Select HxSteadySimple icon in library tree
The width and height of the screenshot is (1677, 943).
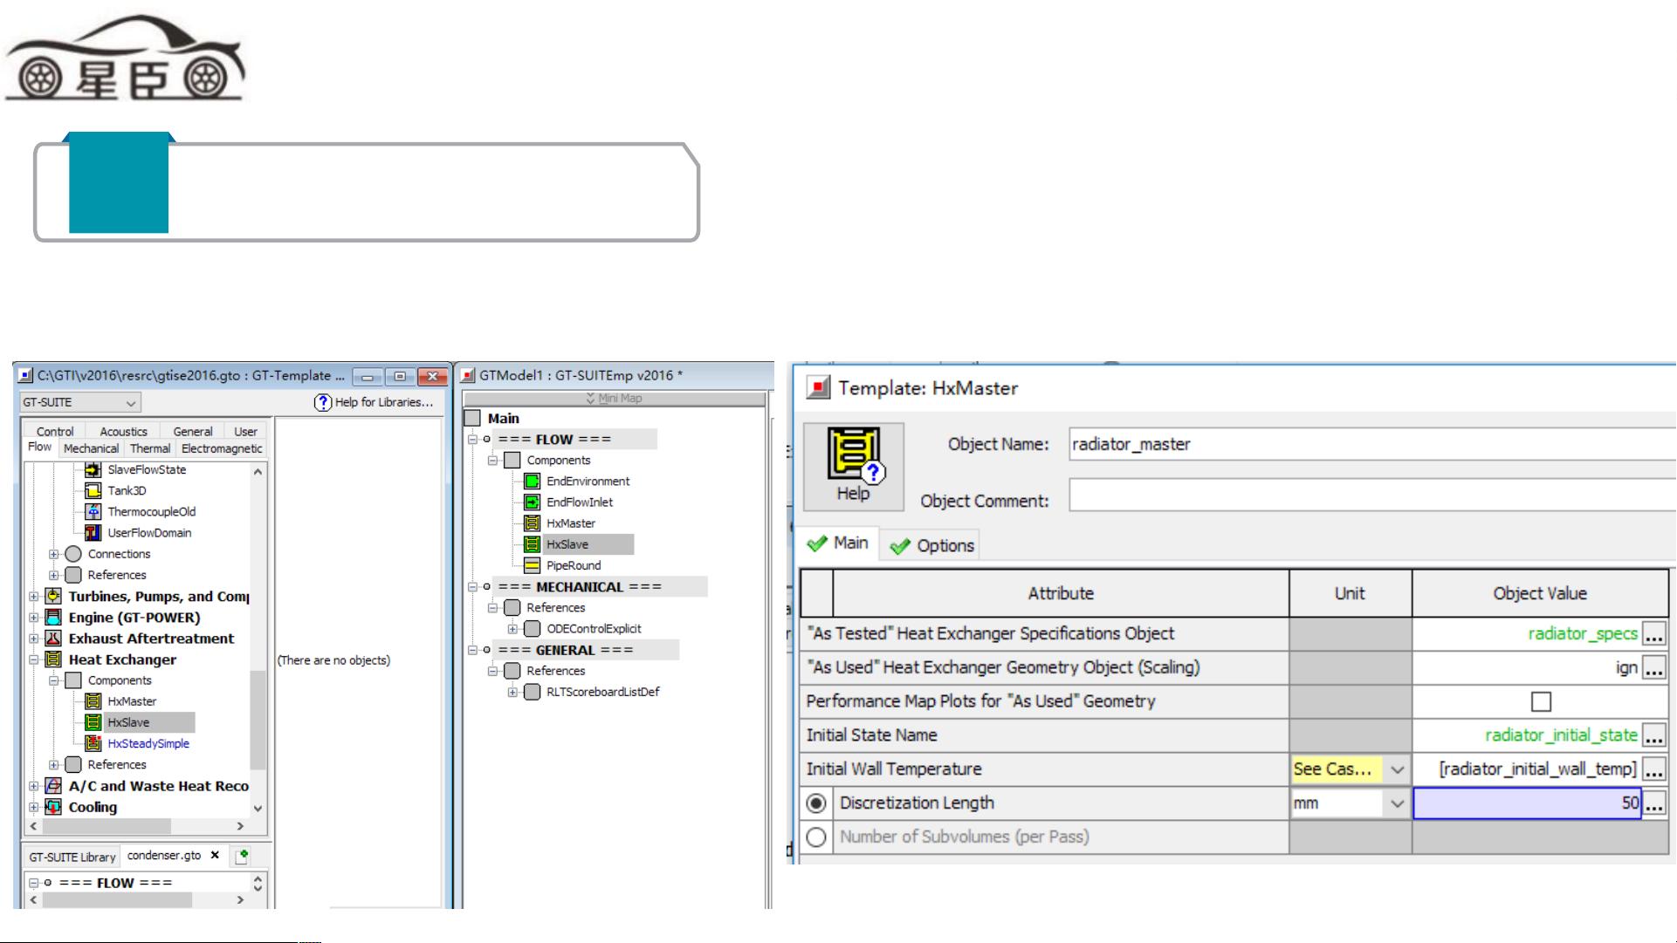[93, 743]
